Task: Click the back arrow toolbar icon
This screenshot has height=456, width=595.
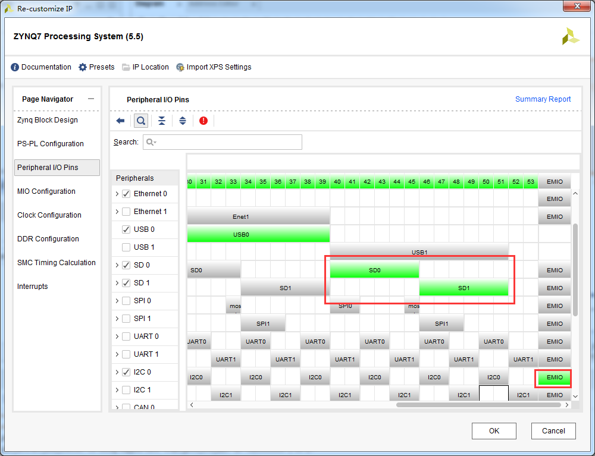Action: click(120, 121)
